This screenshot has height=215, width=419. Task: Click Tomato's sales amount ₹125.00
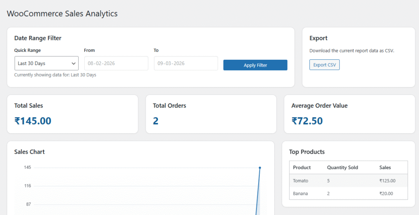click(387, 181)
